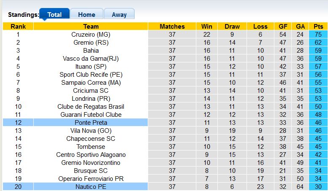The image size is (328, 191).
Task: Open Operario Ferroviario PR link
Action: point(91,178)
